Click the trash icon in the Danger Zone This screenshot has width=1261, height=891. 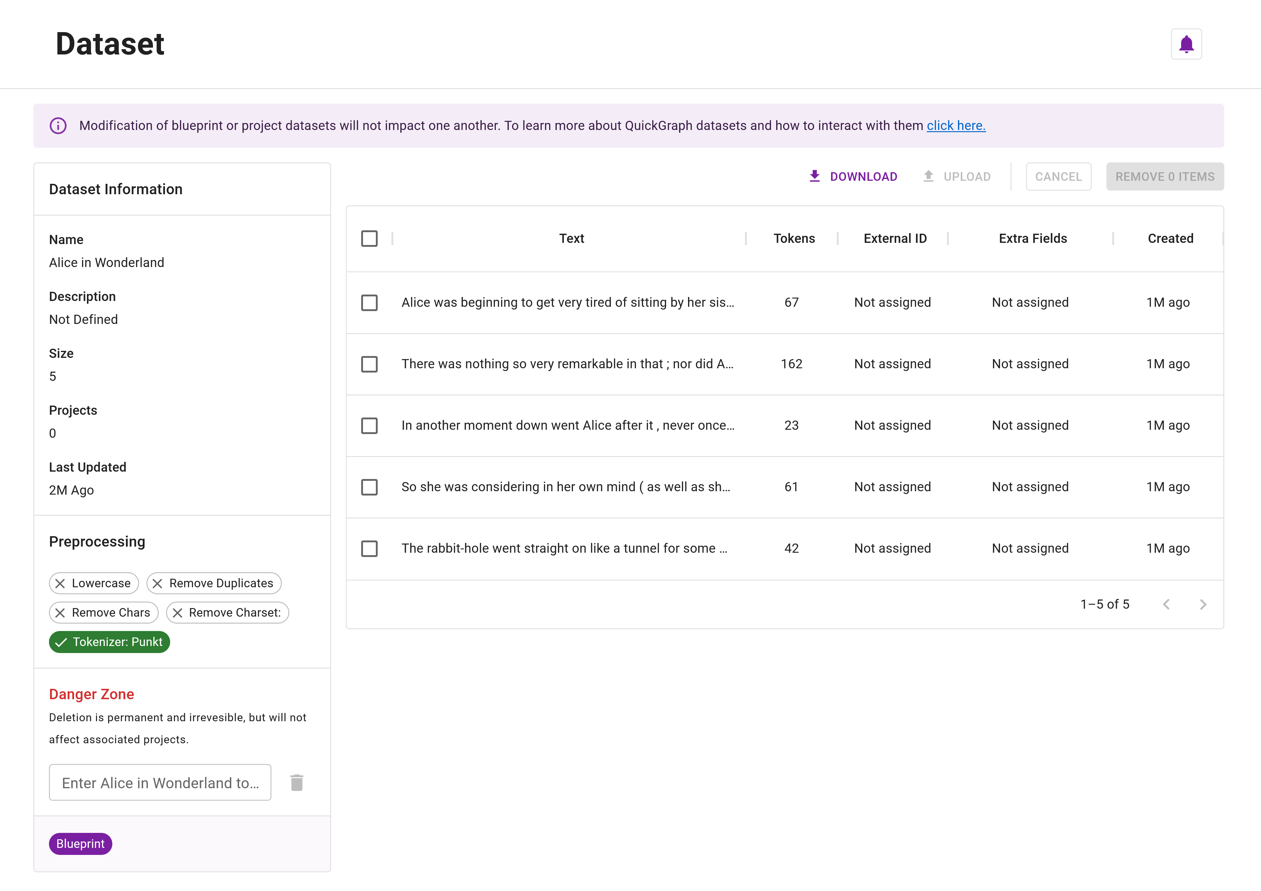[x=297, y=782]
